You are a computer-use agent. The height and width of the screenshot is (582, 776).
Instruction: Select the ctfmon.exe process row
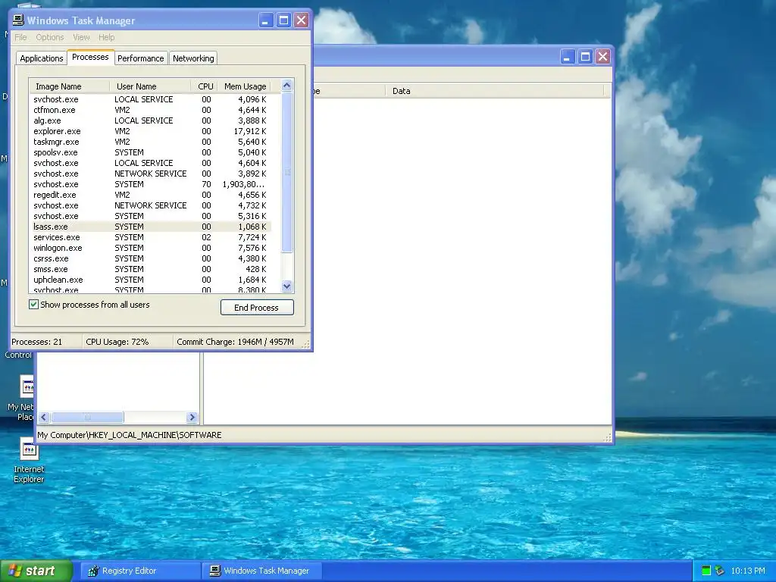(x=150, y=110)
